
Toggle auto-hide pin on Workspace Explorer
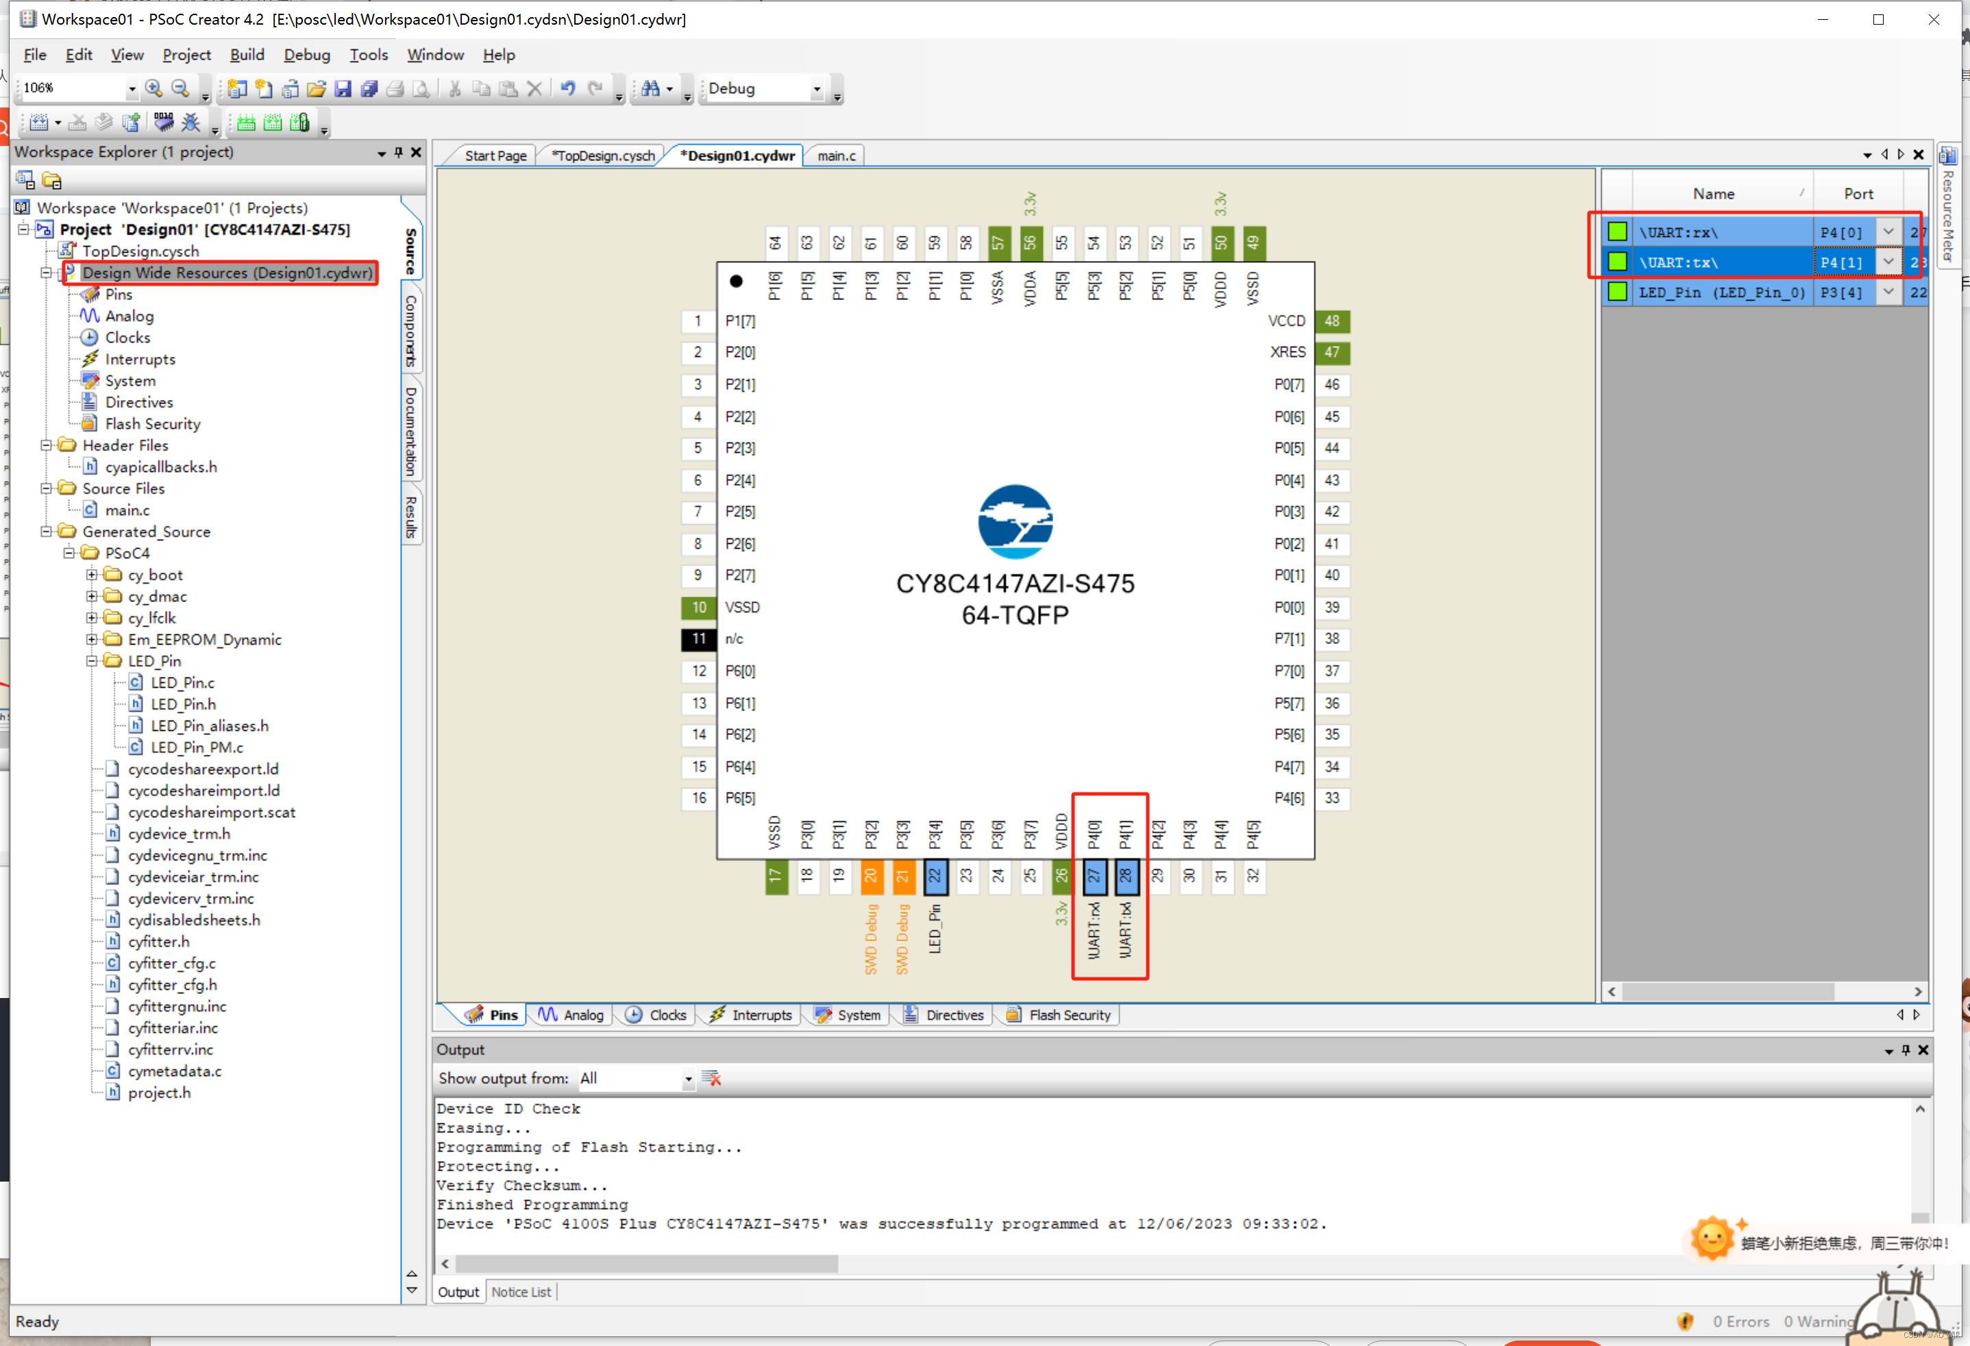point(398,153)
